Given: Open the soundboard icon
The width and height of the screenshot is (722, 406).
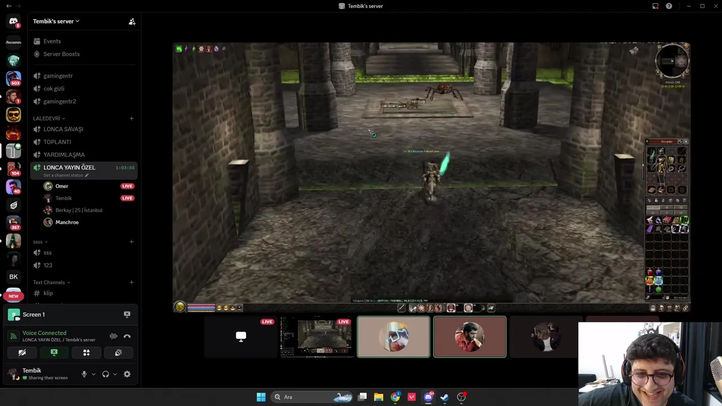Looking at the screenshot, I should [x=118, y=352].
